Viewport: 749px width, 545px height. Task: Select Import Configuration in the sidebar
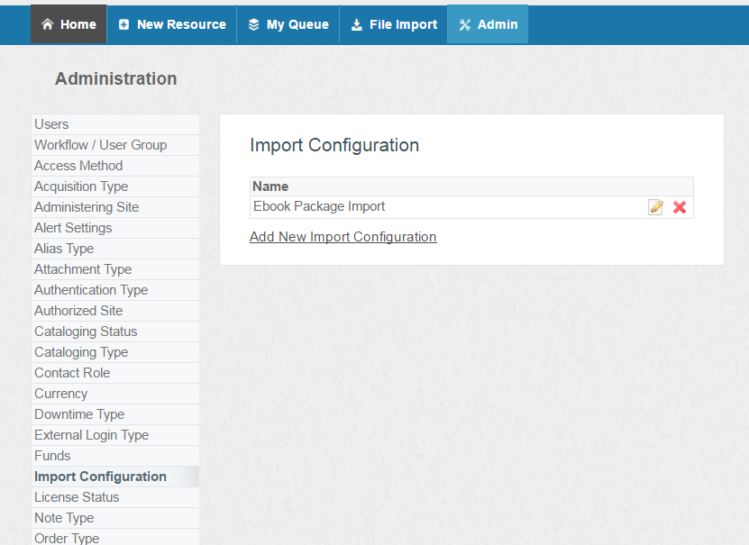(x=115, y=477)
